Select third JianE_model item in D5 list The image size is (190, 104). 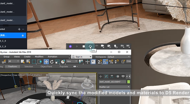13,20
